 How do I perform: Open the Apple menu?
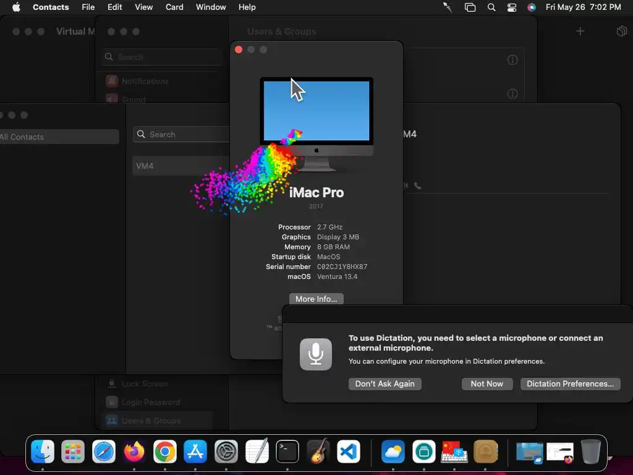click(16, 7)
